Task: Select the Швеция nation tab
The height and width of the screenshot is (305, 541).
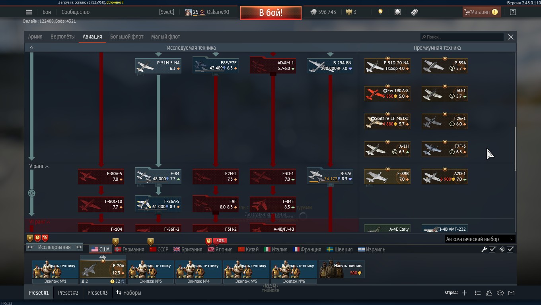Action: (339, 249)
